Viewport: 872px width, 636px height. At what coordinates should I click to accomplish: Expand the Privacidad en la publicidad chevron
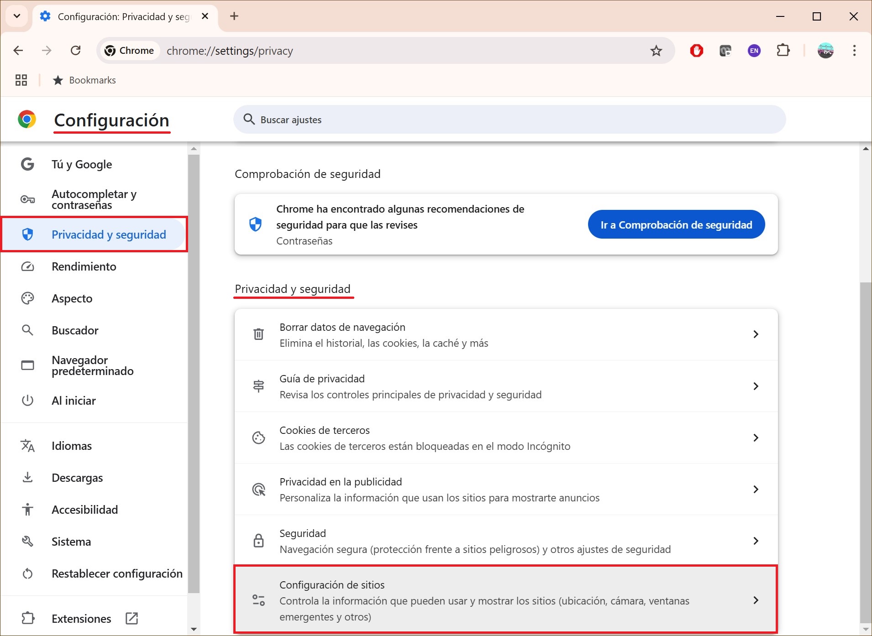pos(756,489)
